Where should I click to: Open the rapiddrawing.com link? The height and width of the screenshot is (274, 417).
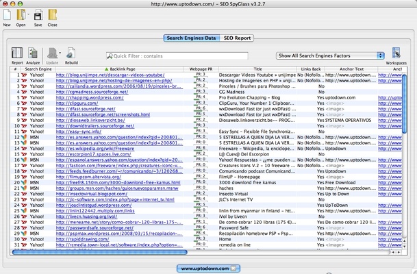[82, 239]
